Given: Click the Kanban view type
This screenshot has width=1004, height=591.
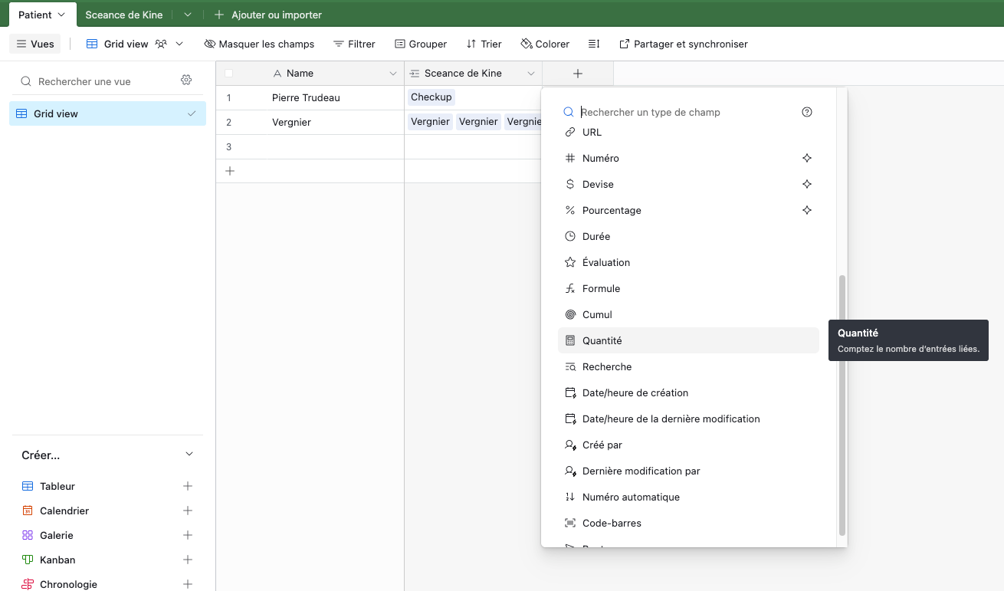Looking at the screenshot, I should click(x=57, y=560).
